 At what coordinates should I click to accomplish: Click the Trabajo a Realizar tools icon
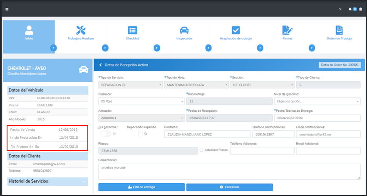tap(81, 30)
